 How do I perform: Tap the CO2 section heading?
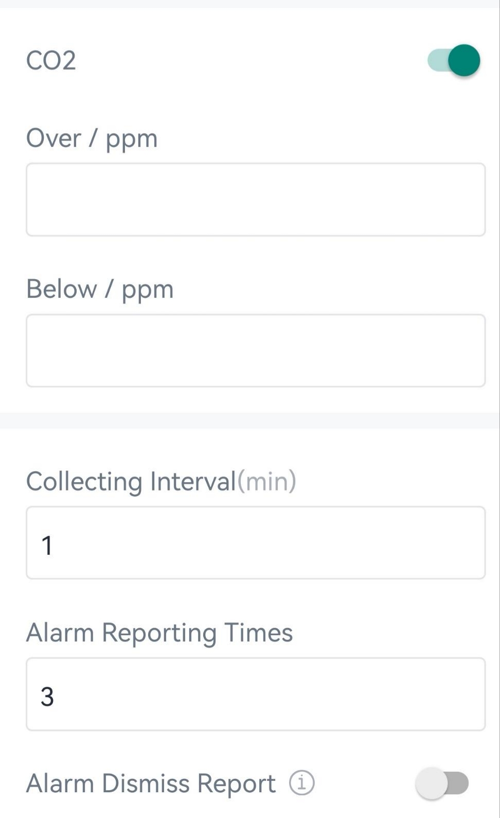pyautogui.click(x=51, y=61)
